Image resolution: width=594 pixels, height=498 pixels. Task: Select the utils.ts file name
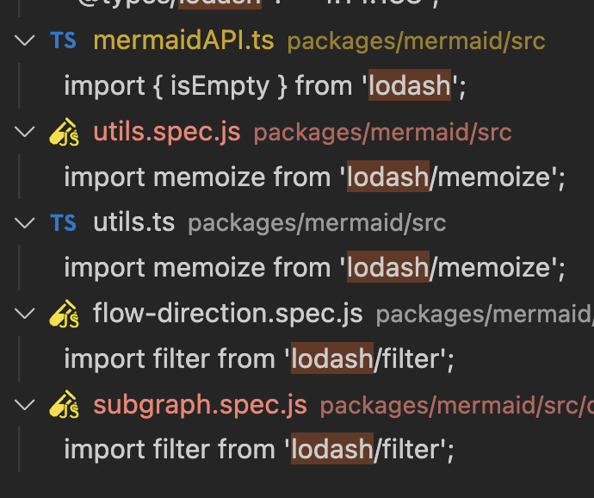133,222
